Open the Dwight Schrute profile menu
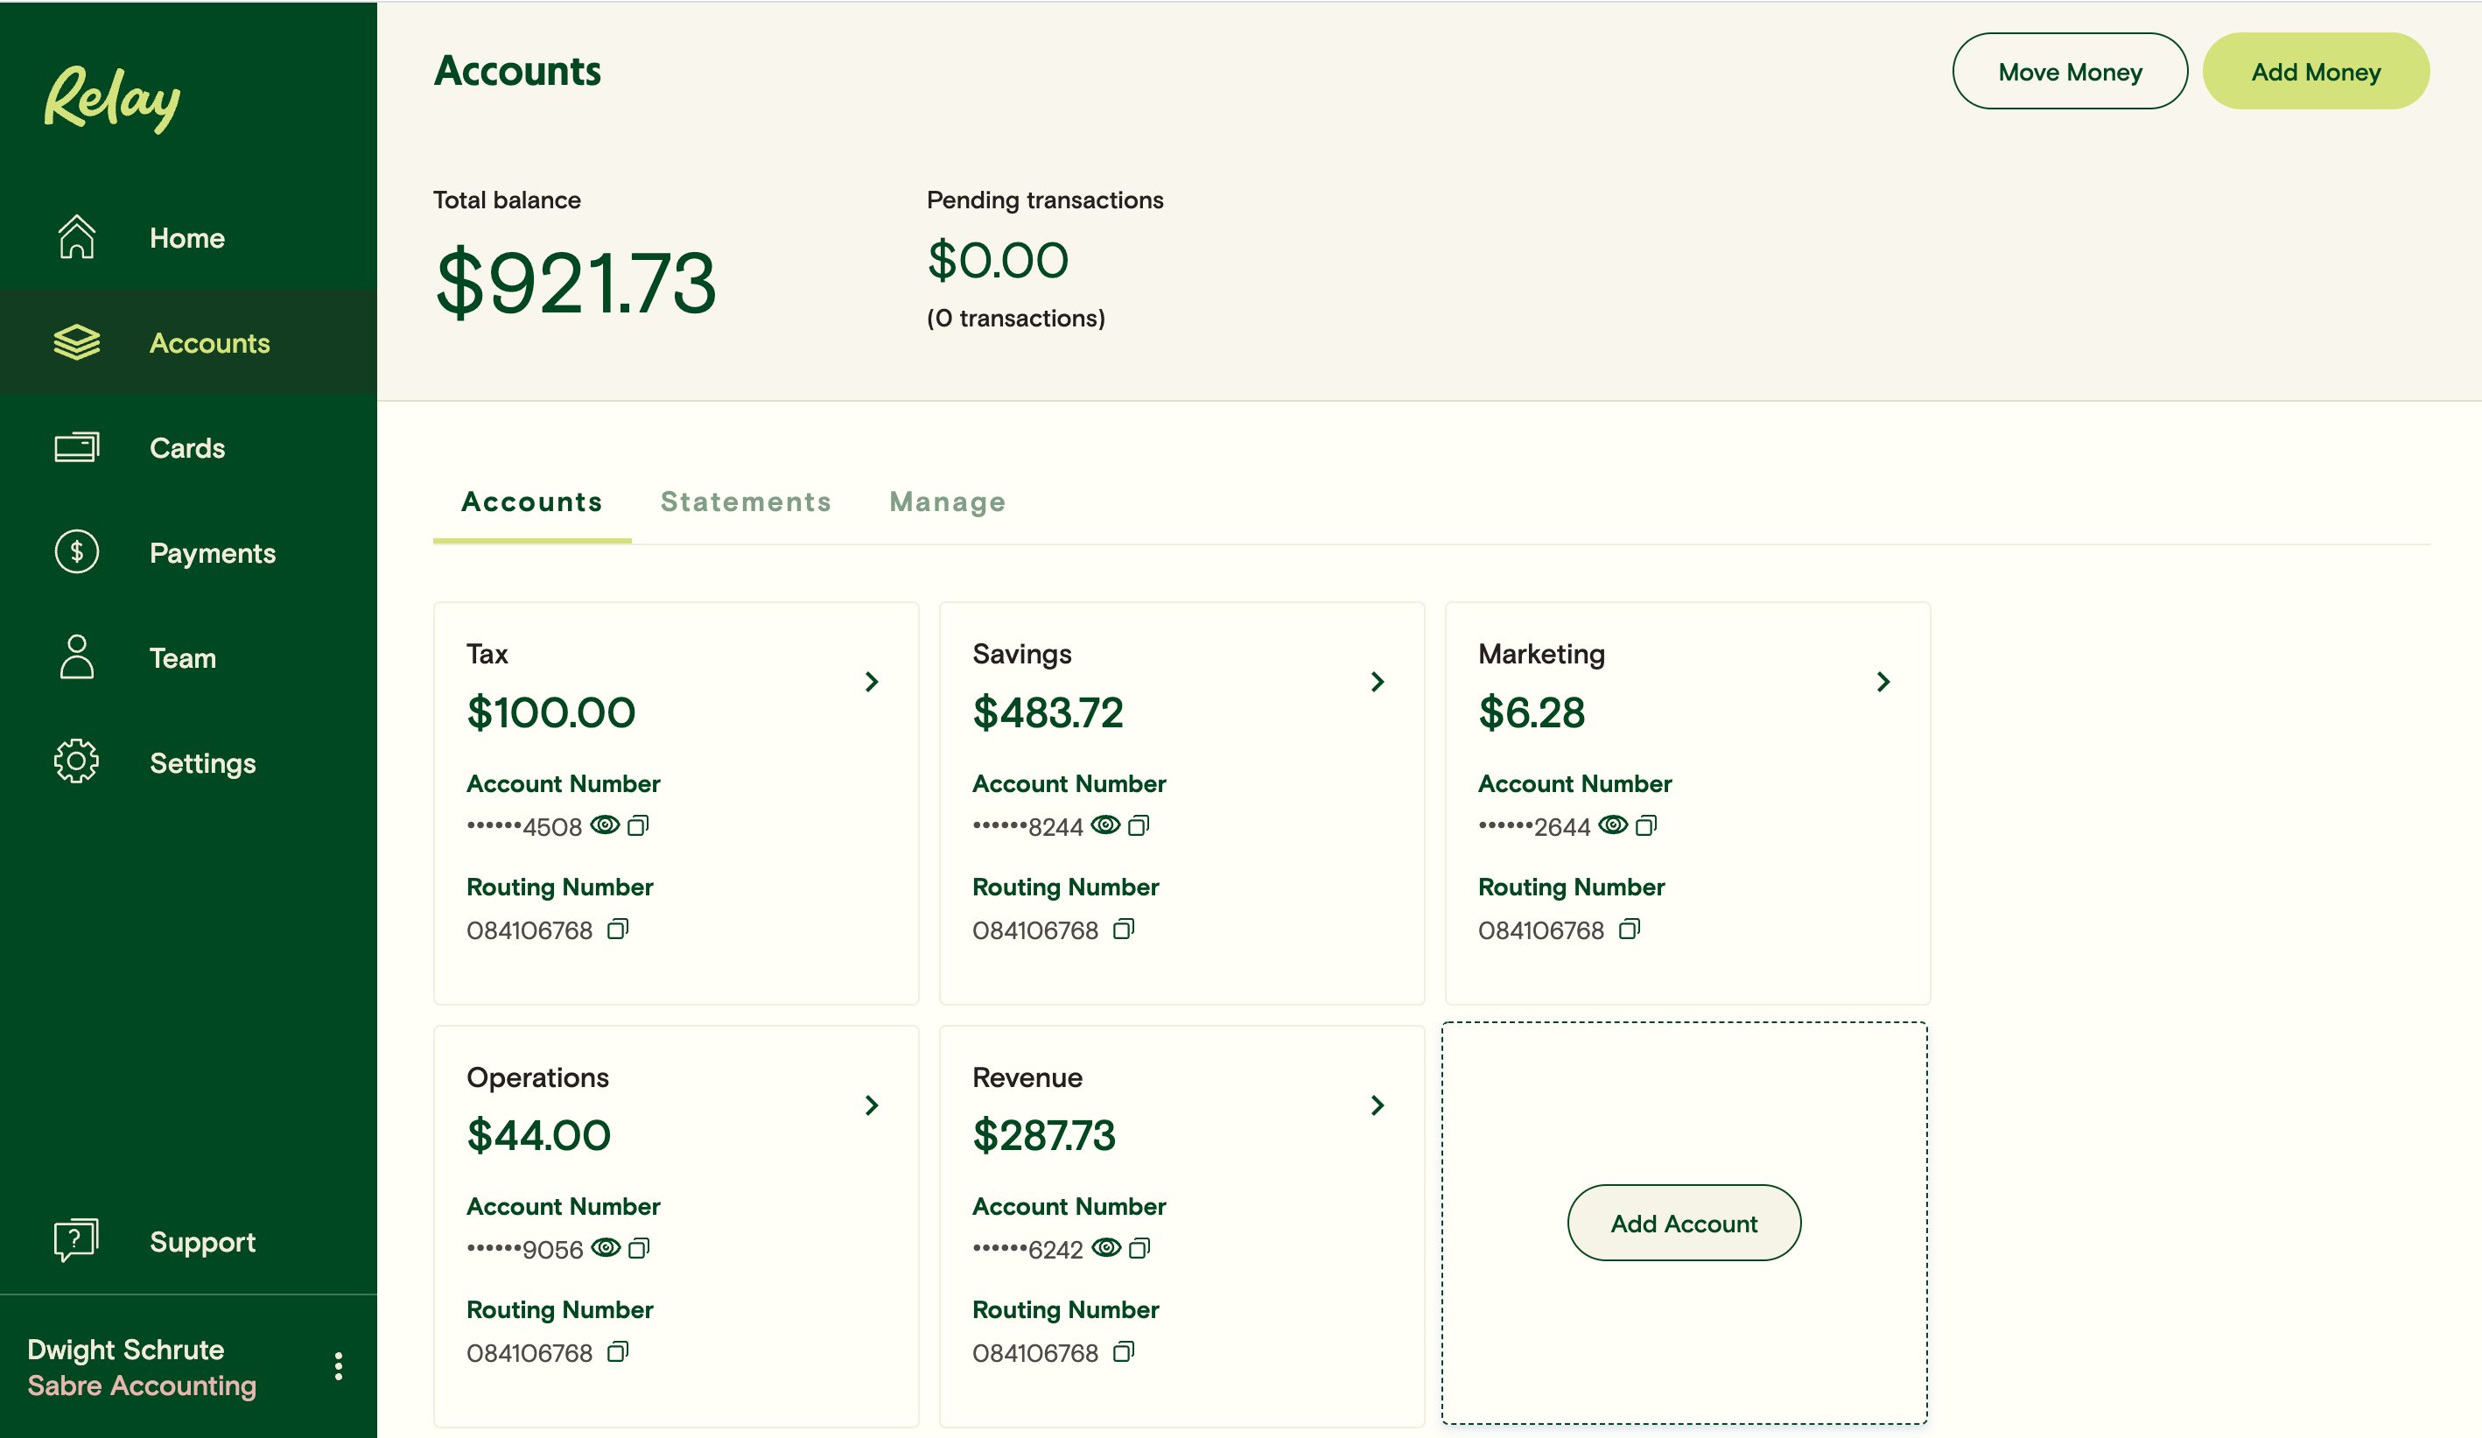2482x1438 pixels. (x=338, y=1365)
